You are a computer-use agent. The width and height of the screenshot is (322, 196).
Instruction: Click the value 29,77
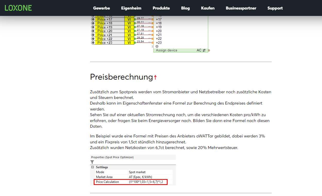click(140, 18)
